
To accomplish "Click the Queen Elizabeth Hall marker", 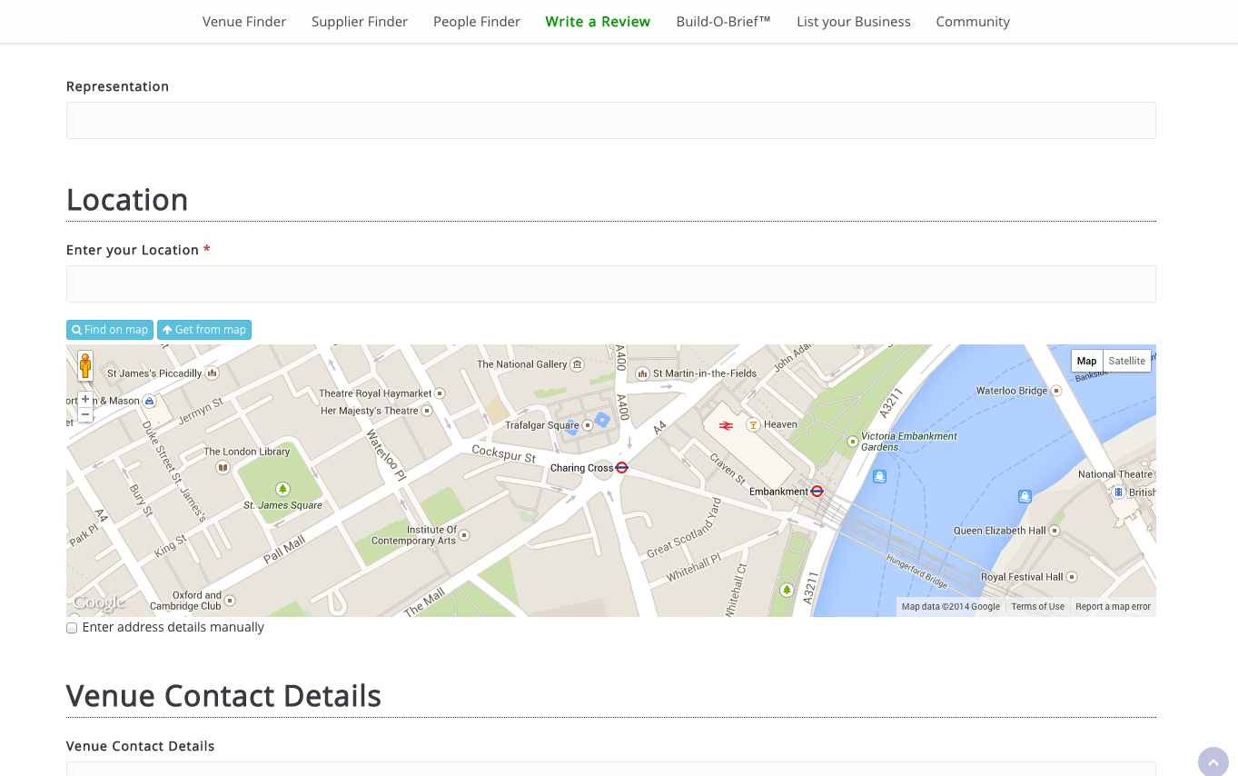I will click(x=1055, y=531).
